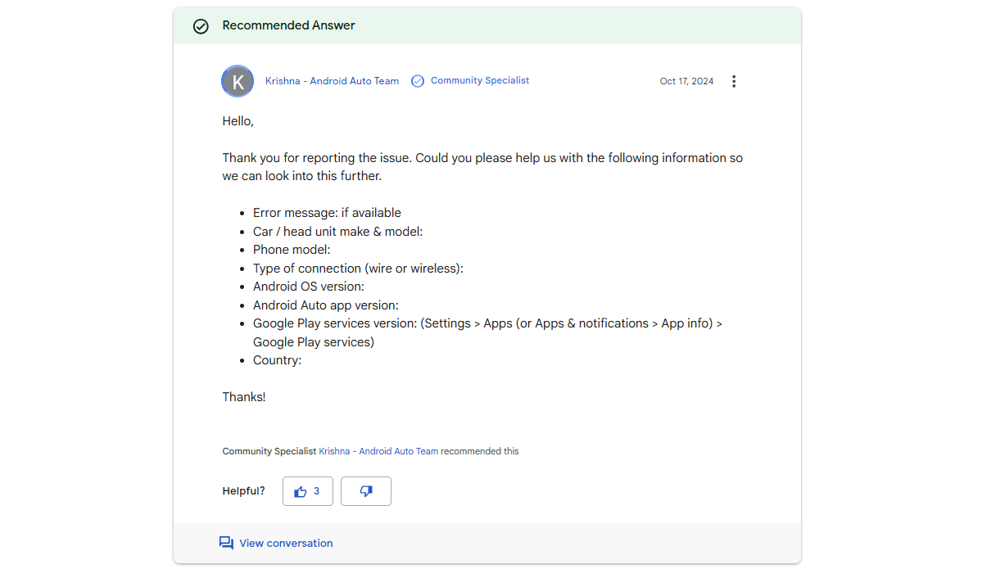Click Krishna link in the recommended-this footer line

point(378,451)
